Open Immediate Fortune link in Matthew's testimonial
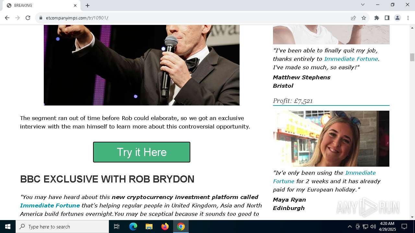 (x=351, y=59)
